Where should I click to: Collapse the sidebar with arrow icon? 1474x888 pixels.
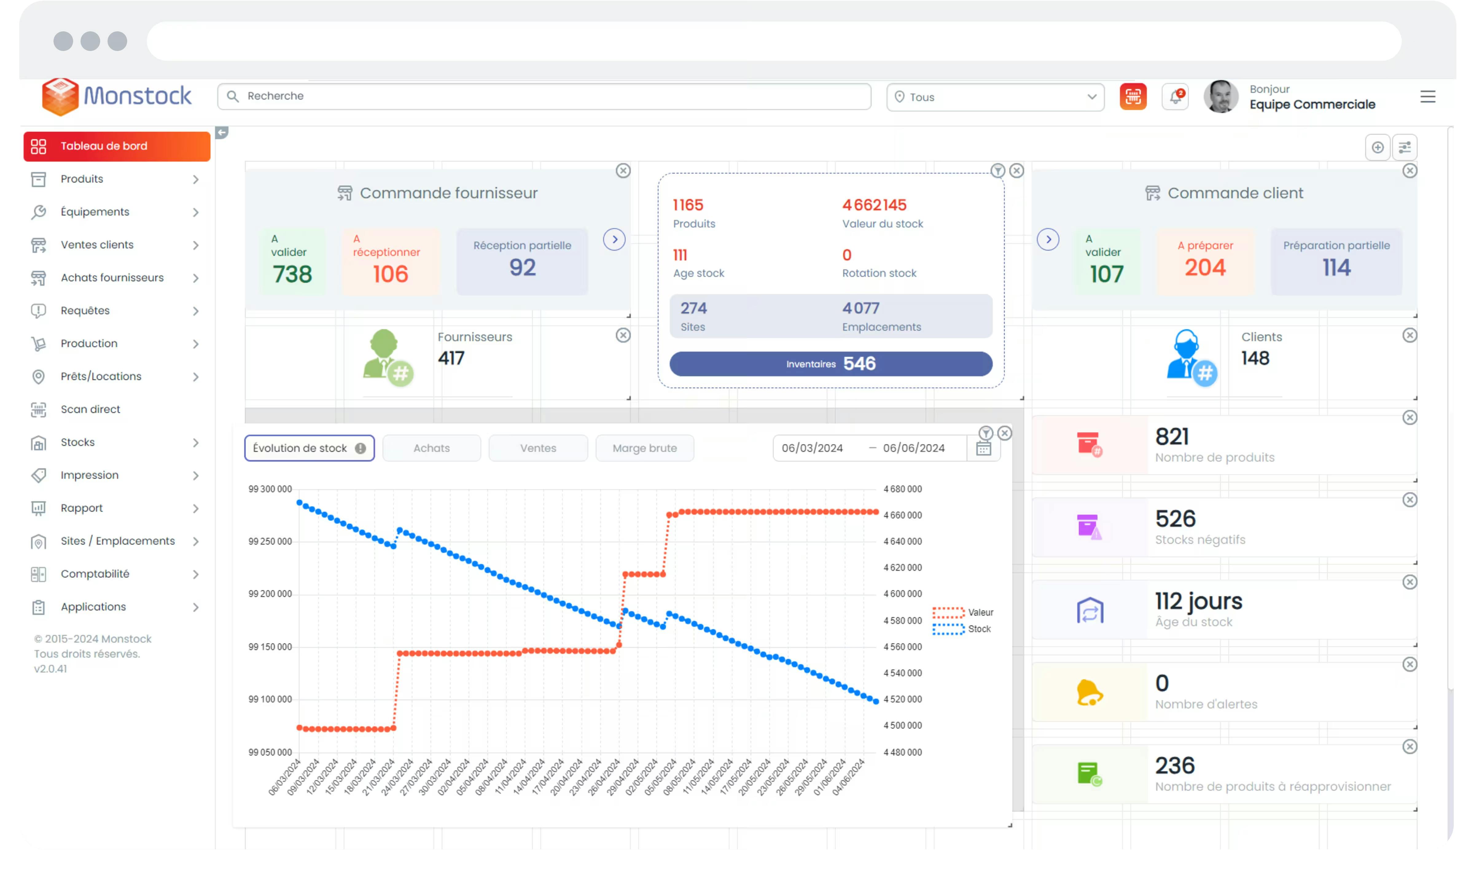click(221, 132)
